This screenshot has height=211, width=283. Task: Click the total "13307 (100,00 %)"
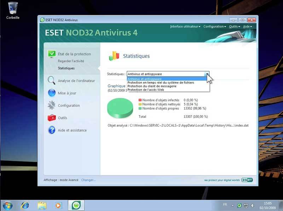point(196,117)
